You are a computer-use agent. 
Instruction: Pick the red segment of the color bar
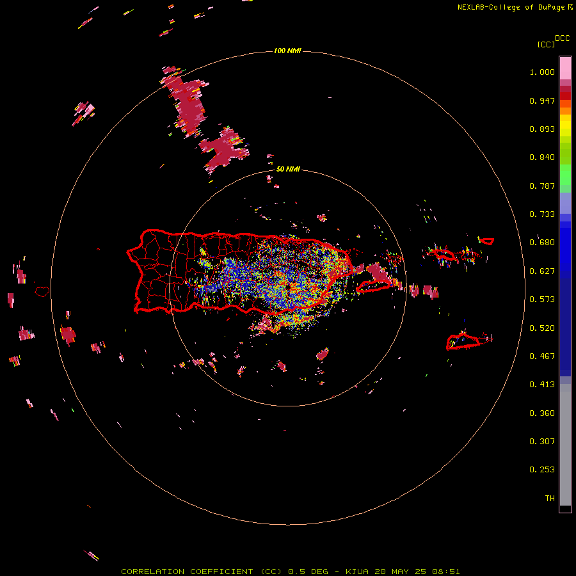pos(565,96)
